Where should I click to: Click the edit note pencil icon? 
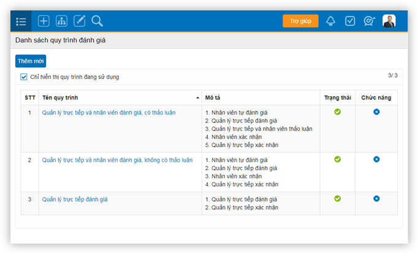point(79,21)
